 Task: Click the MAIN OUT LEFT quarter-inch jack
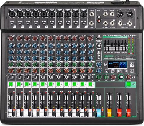[x=120, y=23]
